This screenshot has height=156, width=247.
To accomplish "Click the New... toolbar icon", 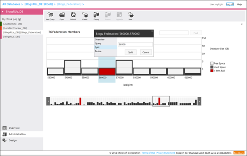I will tap(131, 16).
